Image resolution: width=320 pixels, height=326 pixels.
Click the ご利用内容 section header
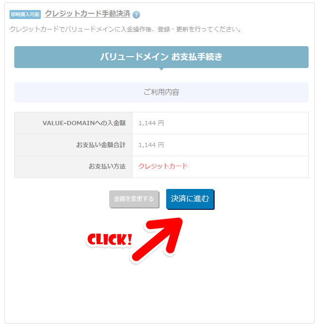point(161,92)
